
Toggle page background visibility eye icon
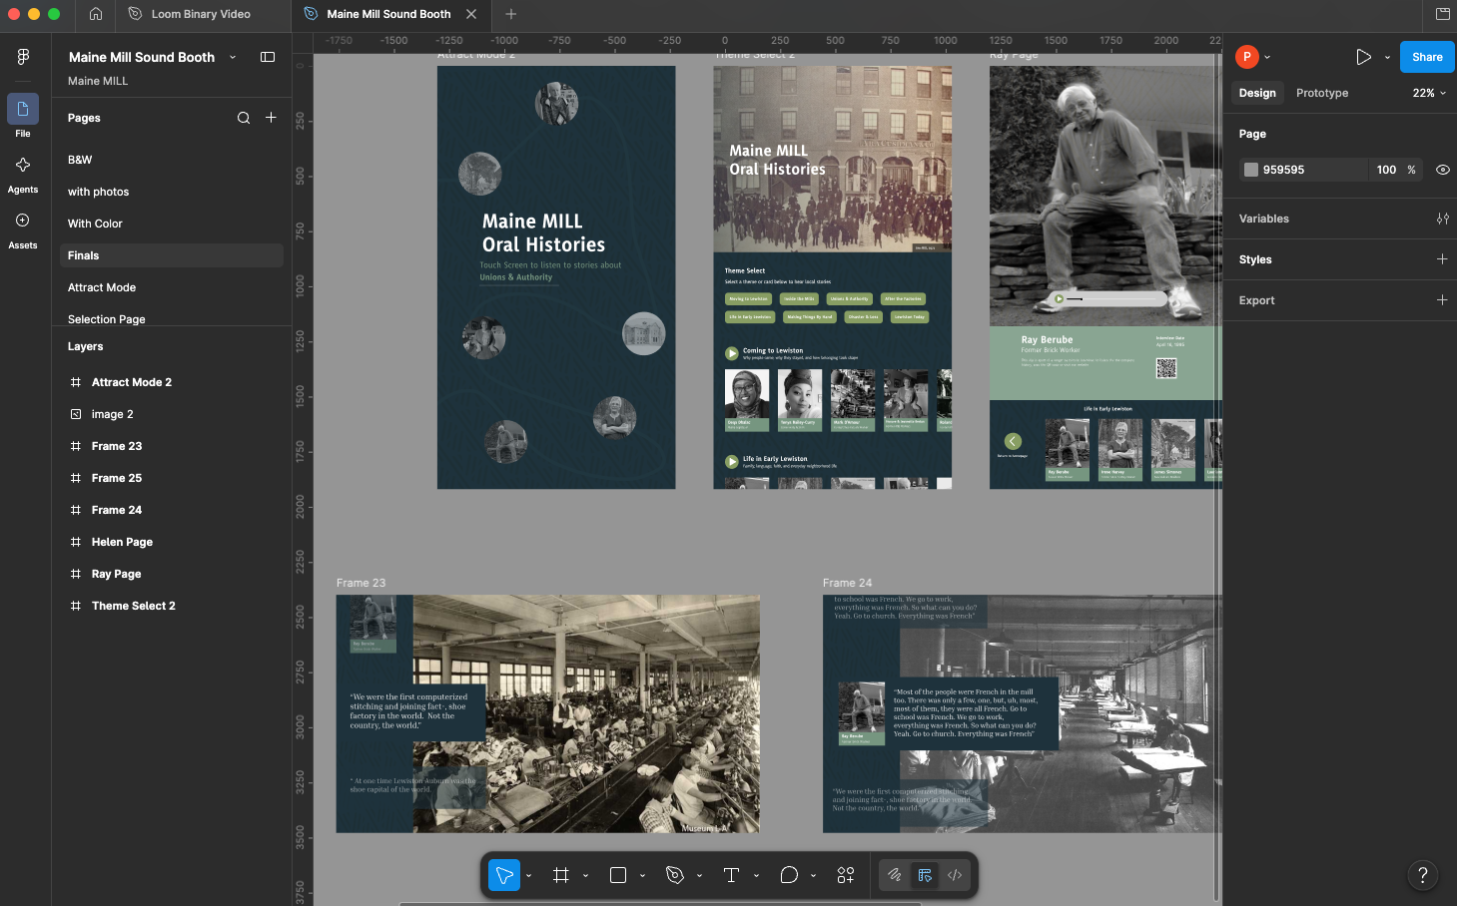tap(1443, 170)
